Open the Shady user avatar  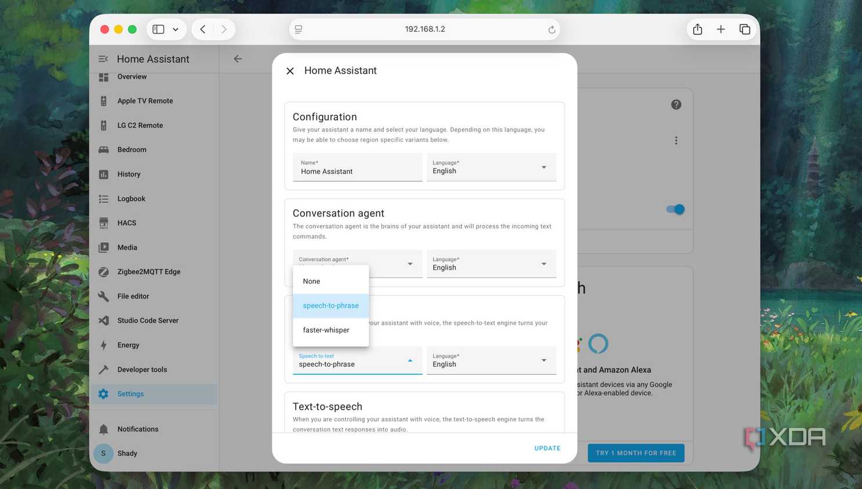[x=103, y=454]
